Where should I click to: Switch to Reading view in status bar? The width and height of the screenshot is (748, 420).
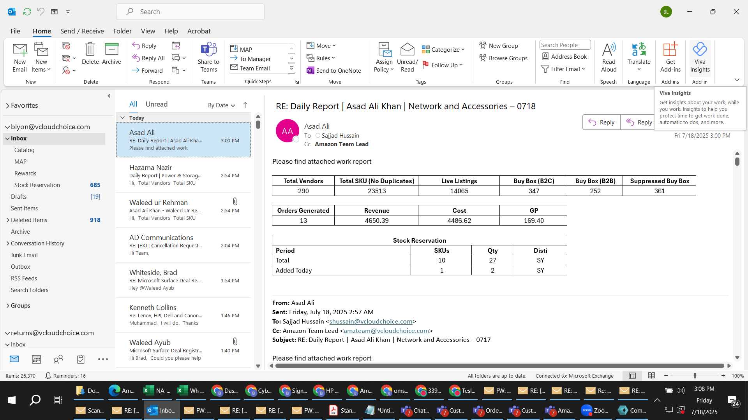pyautogui.click(x=651, y=376)
